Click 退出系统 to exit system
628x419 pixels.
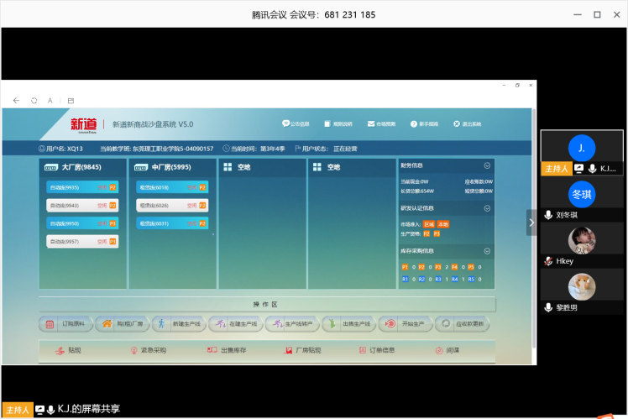coord(467,123)
